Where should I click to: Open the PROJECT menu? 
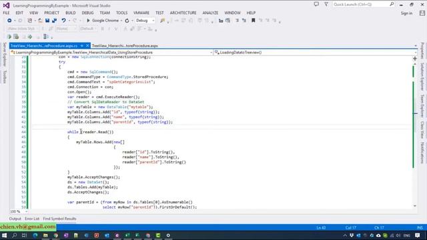point(52,13)
